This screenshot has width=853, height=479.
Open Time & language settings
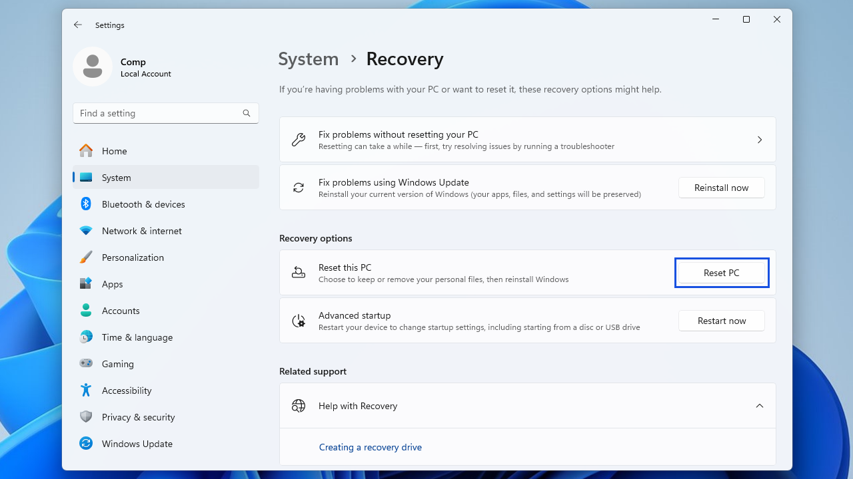(x=166, y=337)
